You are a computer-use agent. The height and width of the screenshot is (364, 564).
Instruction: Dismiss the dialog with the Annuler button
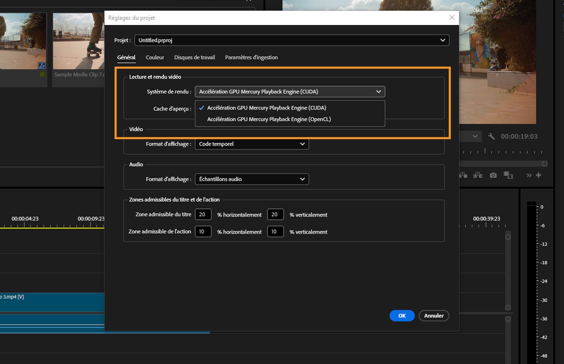click(434, 316)
